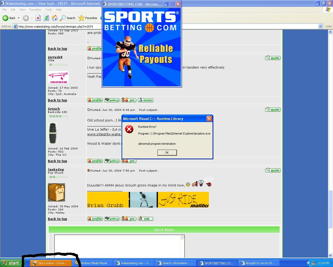Screen dimensions: 333x267
Task: Quote jerrysk8's post
Action: [273, 58]
